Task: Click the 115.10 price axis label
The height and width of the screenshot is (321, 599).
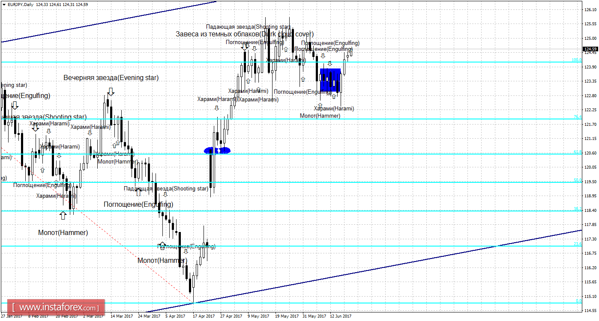Action: tap(590, 296)
